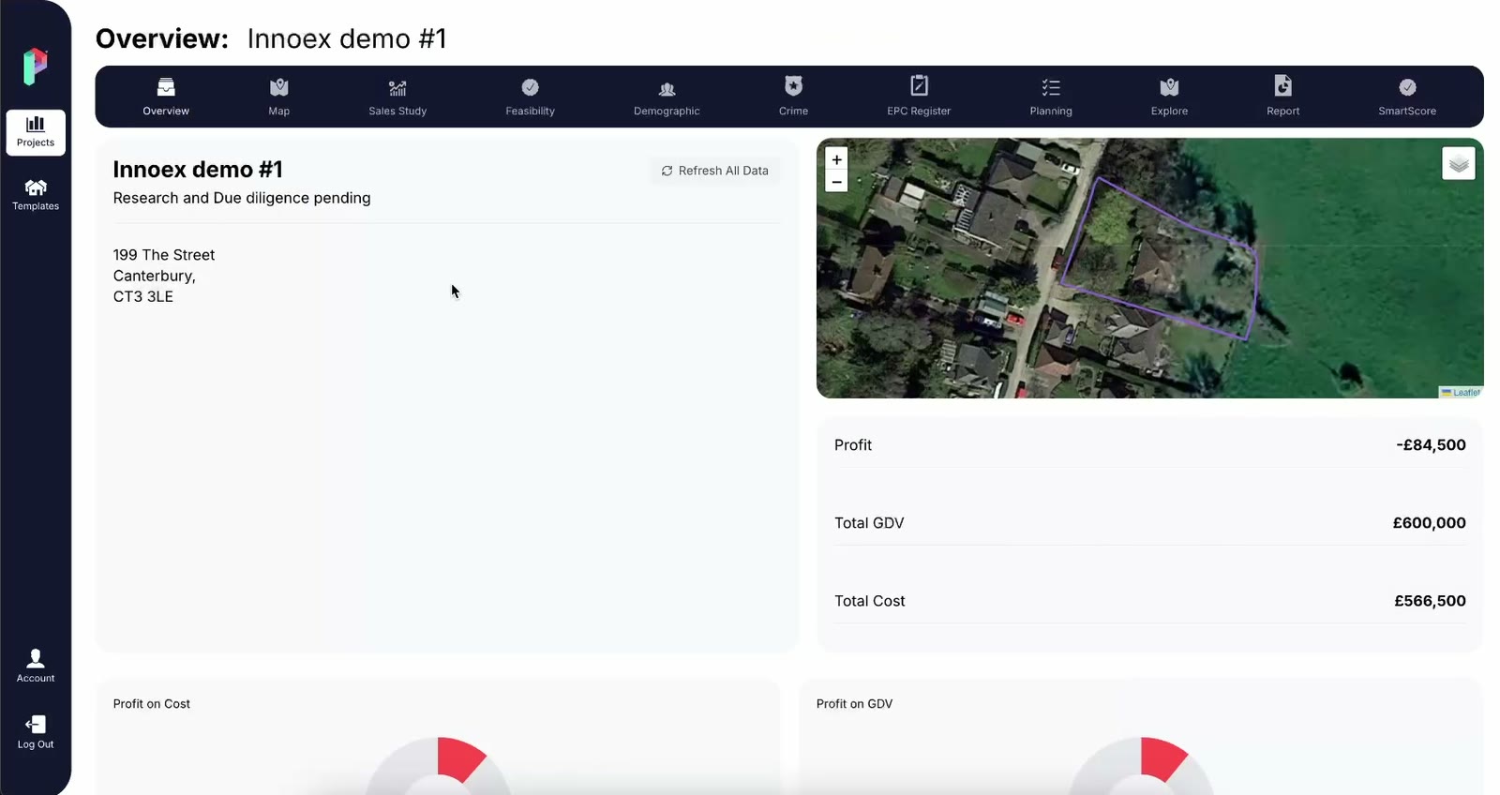Viewport: 1500px width, 795px height.
Task: Open the Explore map icon
Action: click(1169, 87)
